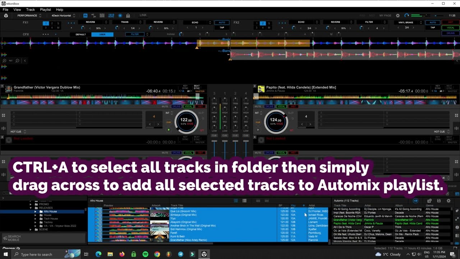Open Google Chrome from the taskbar
Screen dimensions: 460x259
(157, 254)
